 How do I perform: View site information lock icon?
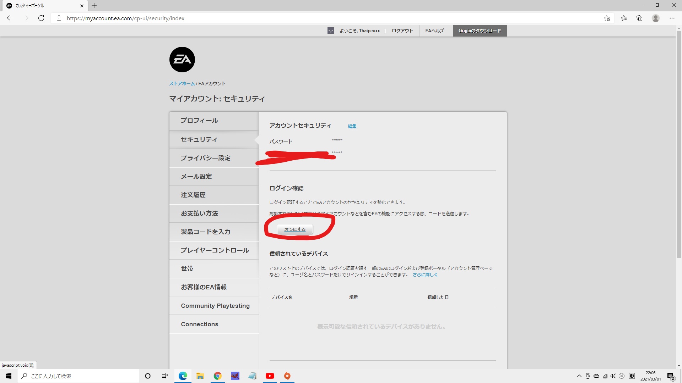[59, 18]
